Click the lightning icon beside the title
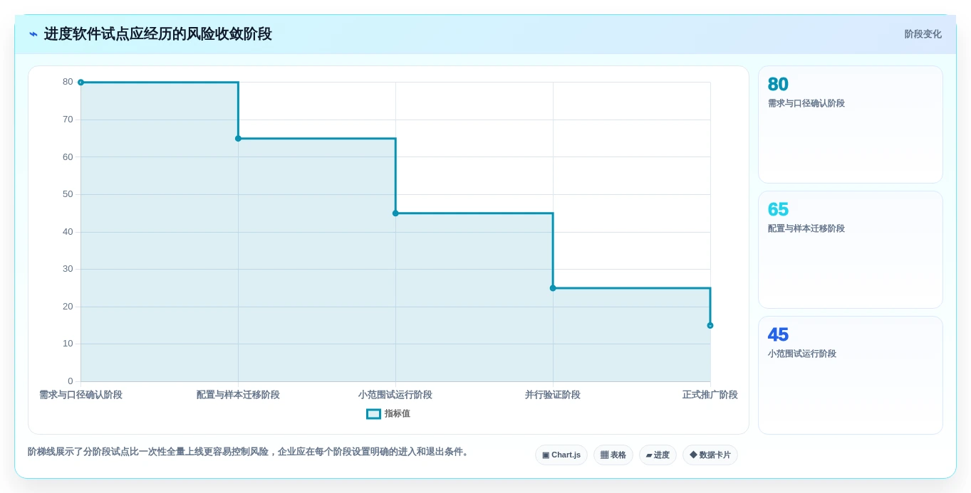 point(33,34)
